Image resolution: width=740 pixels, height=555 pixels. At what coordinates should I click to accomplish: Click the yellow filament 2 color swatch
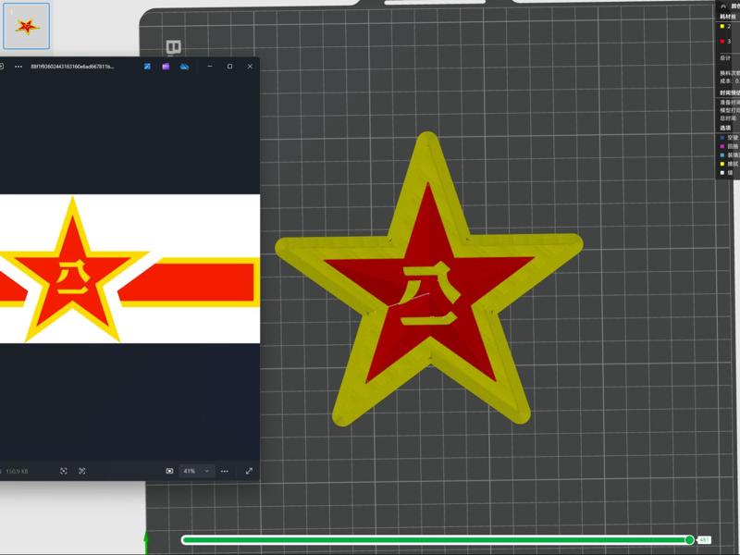[722, 27]
